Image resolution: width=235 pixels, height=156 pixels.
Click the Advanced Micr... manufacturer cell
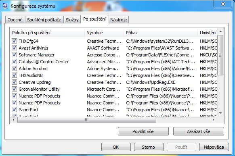click(x=103, y=62)
